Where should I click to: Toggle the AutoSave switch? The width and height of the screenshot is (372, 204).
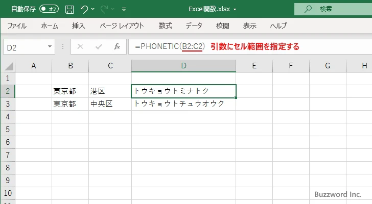point(49,9)
